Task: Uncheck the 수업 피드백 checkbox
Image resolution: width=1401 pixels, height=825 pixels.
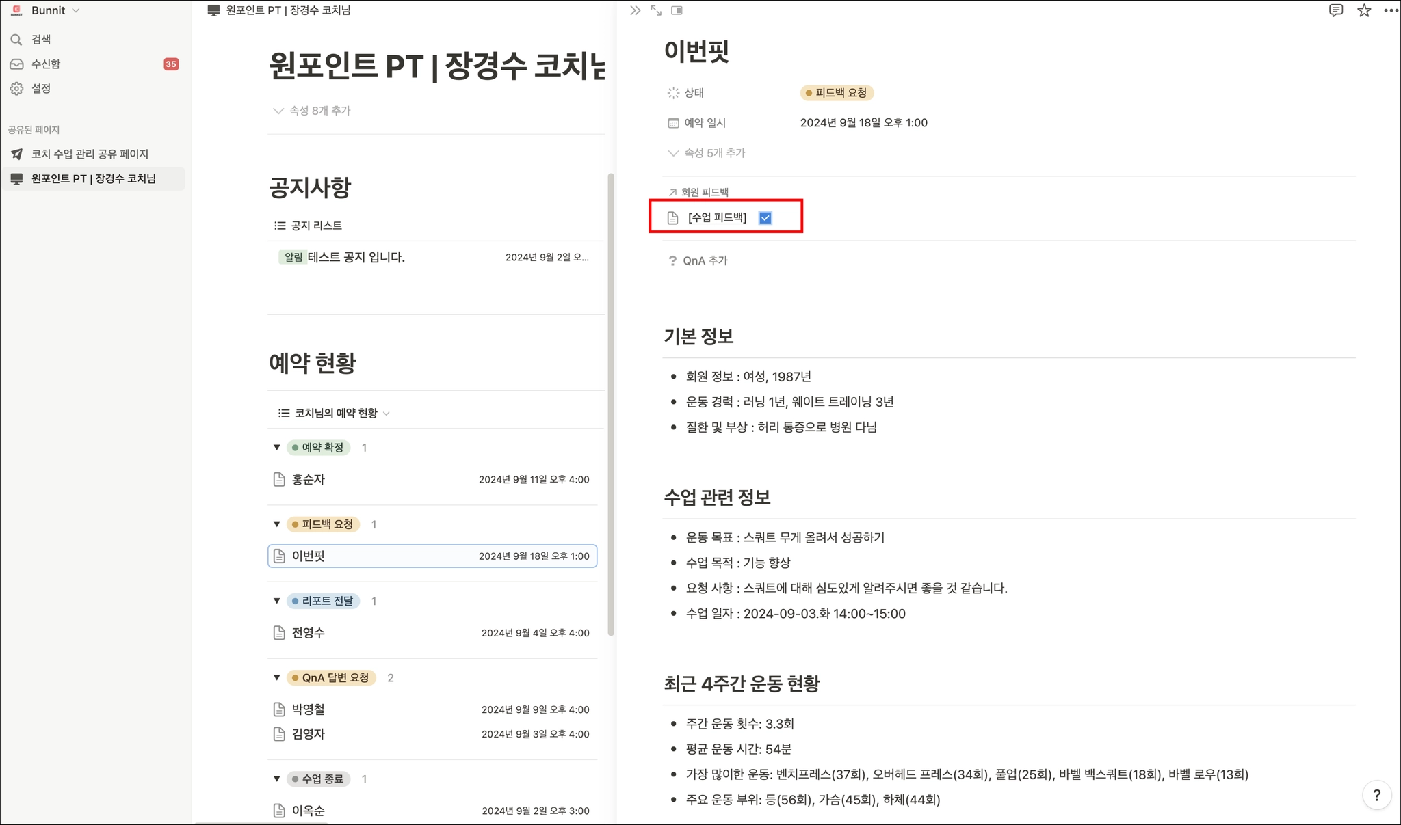Action: (765, 218)
